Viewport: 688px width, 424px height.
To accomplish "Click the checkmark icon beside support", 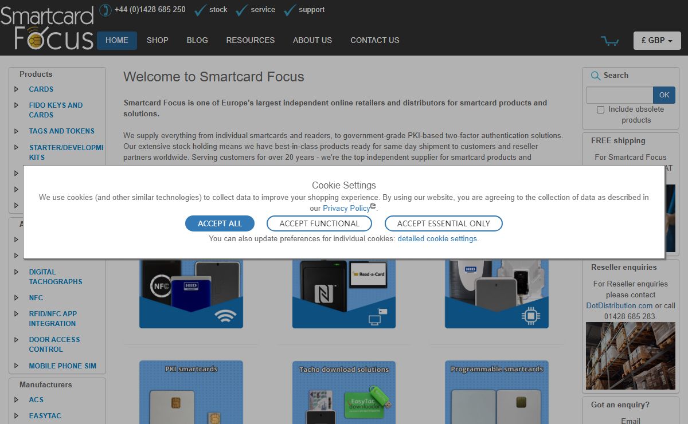I will tap(290, 10).
